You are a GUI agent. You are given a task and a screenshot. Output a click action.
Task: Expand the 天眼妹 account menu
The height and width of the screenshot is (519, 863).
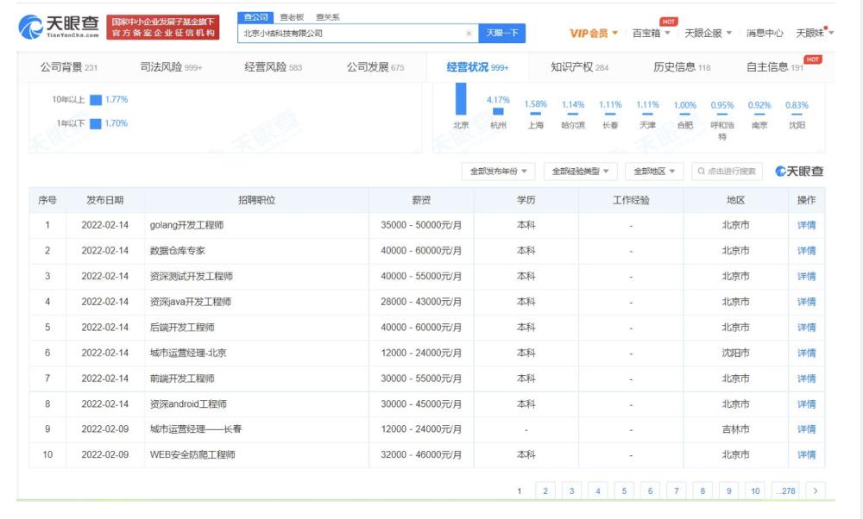[815, 34]
